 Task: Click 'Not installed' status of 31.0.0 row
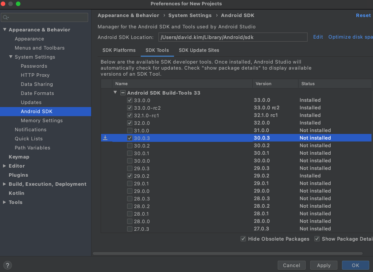(x=315, y=131)
